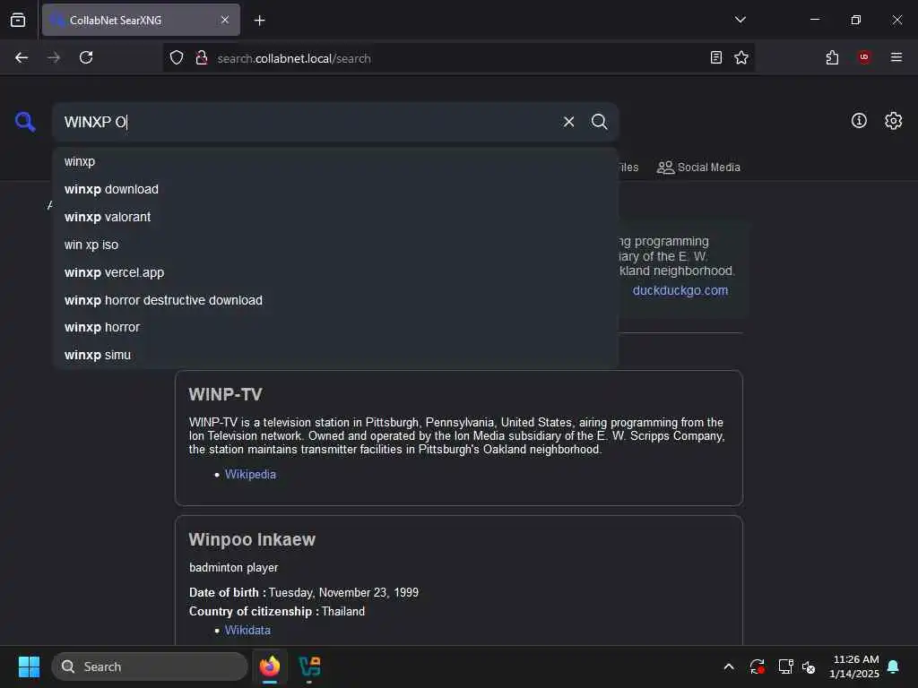Open Wikidata link for Winpoo Inkaew
This screenshot has width=918, height=688.
(247, 630)
